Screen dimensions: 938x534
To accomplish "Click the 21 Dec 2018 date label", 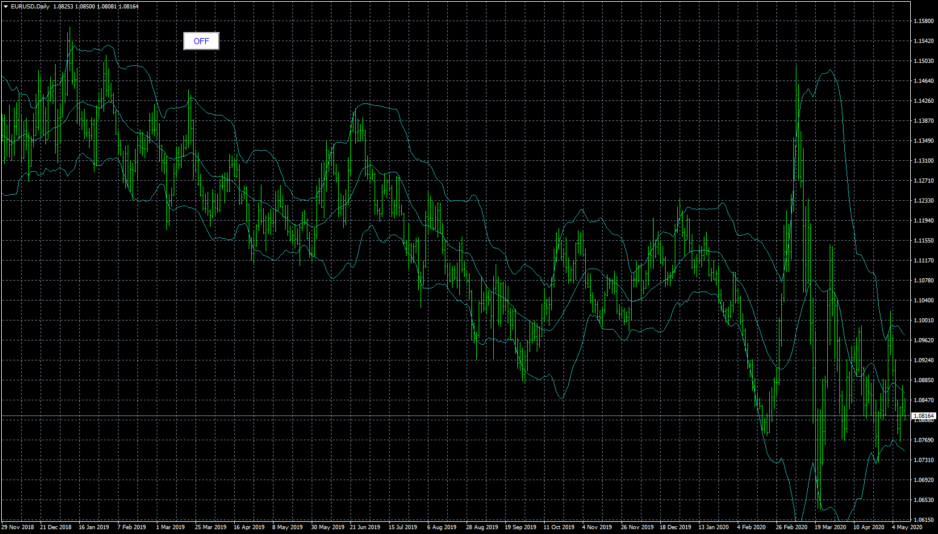I will point(56,527).
